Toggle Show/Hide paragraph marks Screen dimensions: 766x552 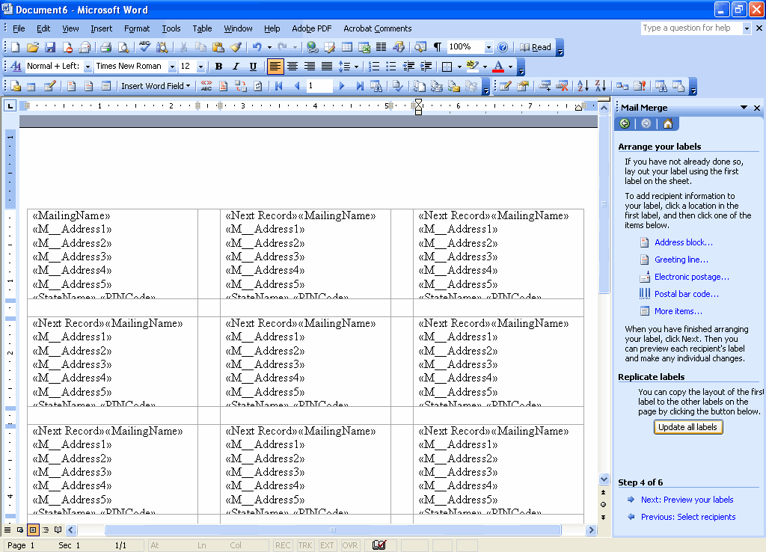[x=438, y=47]
